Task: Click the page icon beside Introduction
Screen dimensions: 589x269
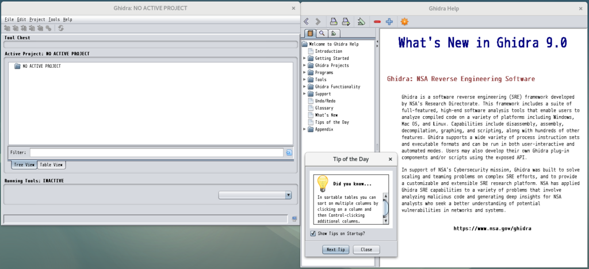Action: pos(310,51)
